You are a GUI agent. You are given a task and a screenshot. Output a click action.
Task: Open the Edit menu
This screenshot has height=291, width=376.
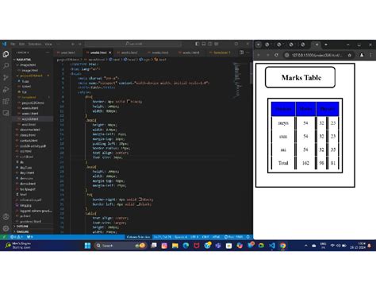coord(21,44)
